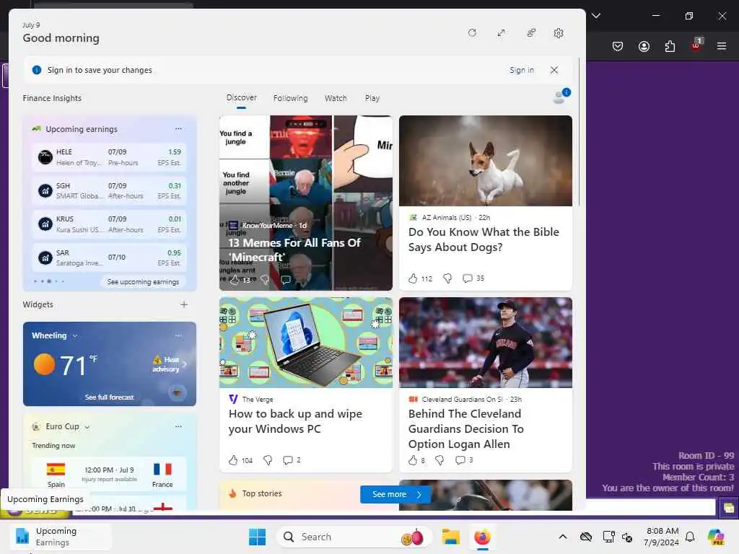Viewport: 739px width, 554px height.
Task: Select the HELE earnings row
Action: tap(110, 157)
